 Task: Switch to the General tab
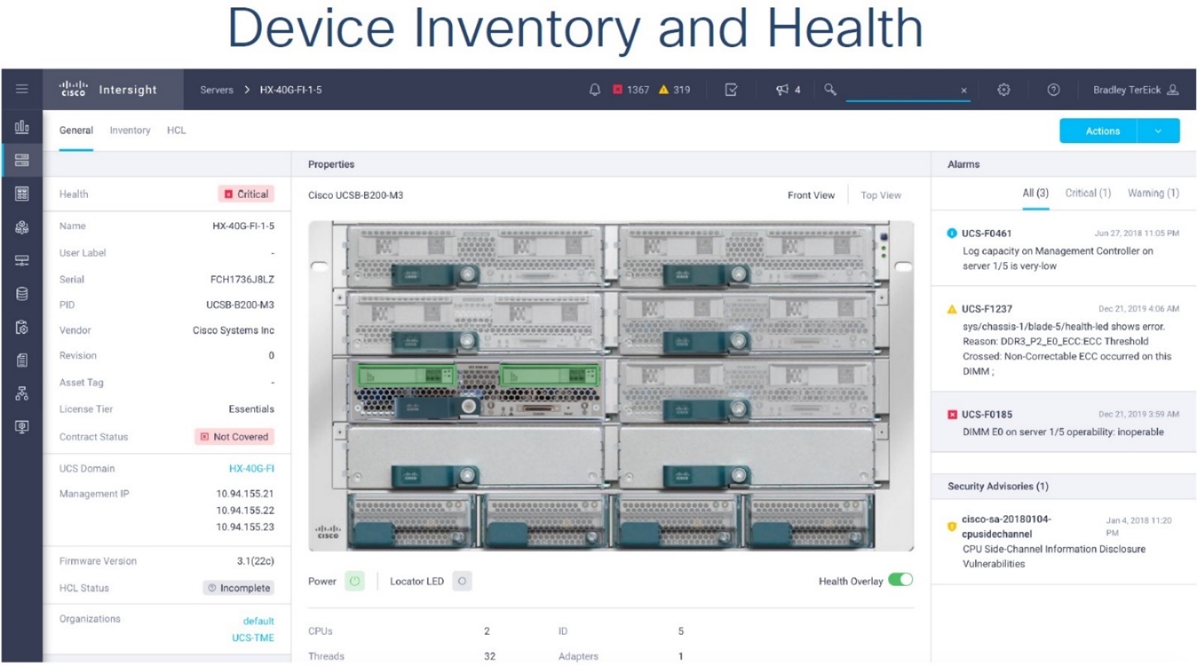76,130
